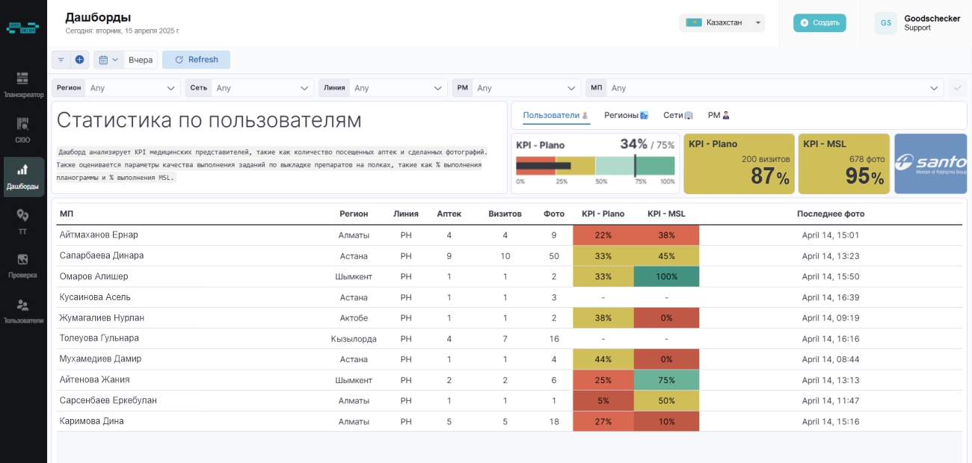Screen dimensions: 972x463
Task: Expand the Сеть filter dropdown
Action: pos(262,88)
